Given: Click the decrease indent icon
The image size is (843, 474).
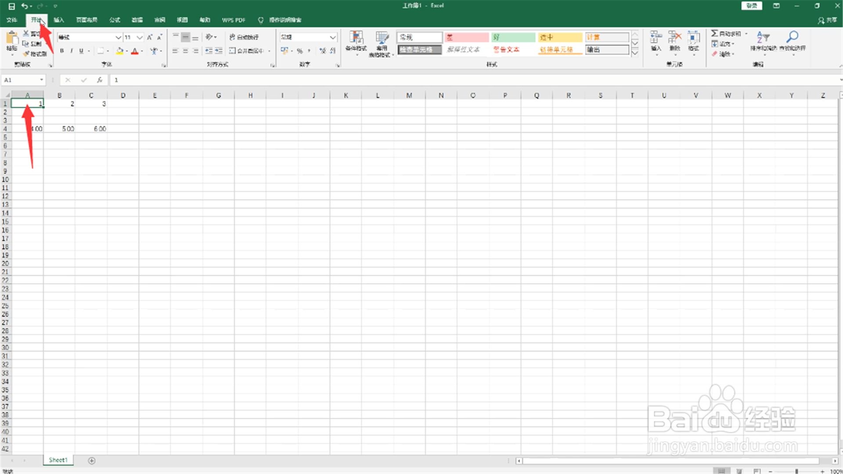Looking at the screenshot, I should click(x=209, y=51).
